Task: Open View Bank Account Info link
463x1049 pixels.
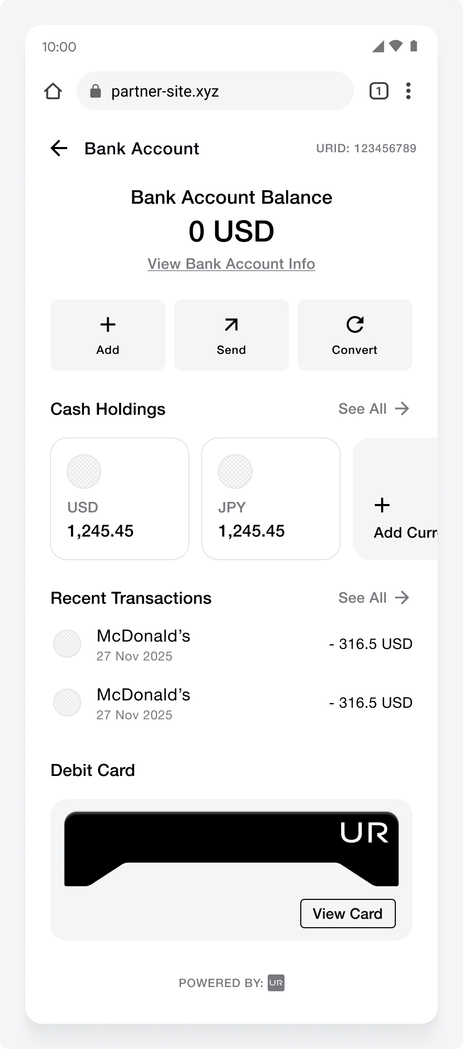Action: [x=231, y=264]
